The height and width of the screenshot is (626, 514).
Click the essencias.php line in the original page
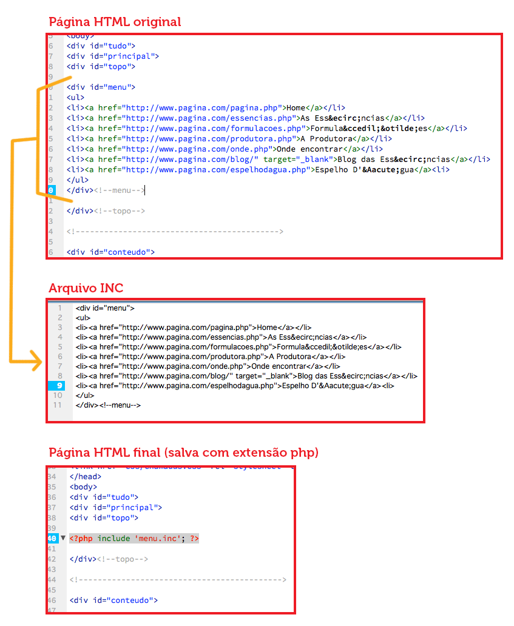point(246,118)
